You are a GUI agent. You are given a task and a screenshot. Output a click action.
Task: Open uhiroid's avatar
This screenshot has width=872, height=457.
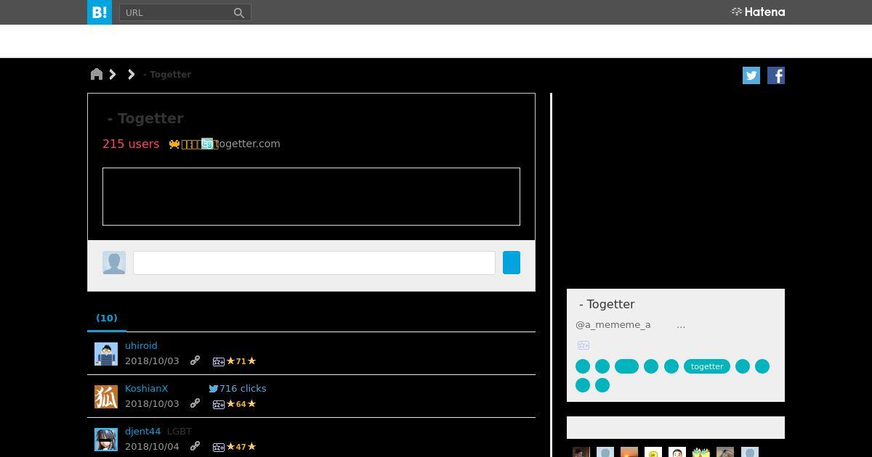click(106, 354)
